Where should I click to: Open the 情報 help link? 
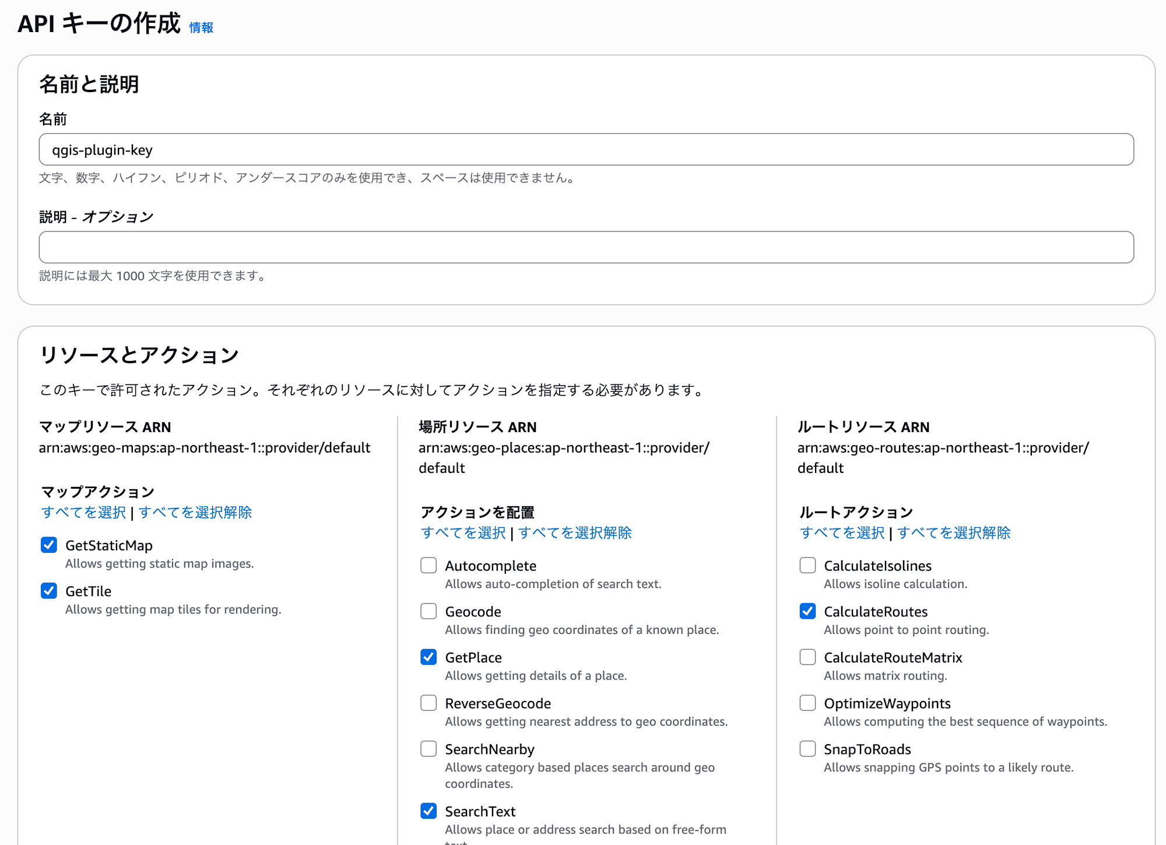[201, 27]
